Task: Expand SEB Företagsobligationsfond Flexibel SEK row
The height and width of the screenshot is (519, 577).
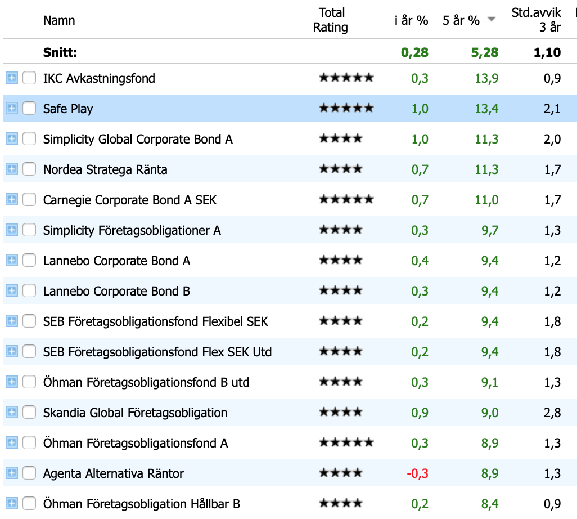Action: [x=12, y=321]
